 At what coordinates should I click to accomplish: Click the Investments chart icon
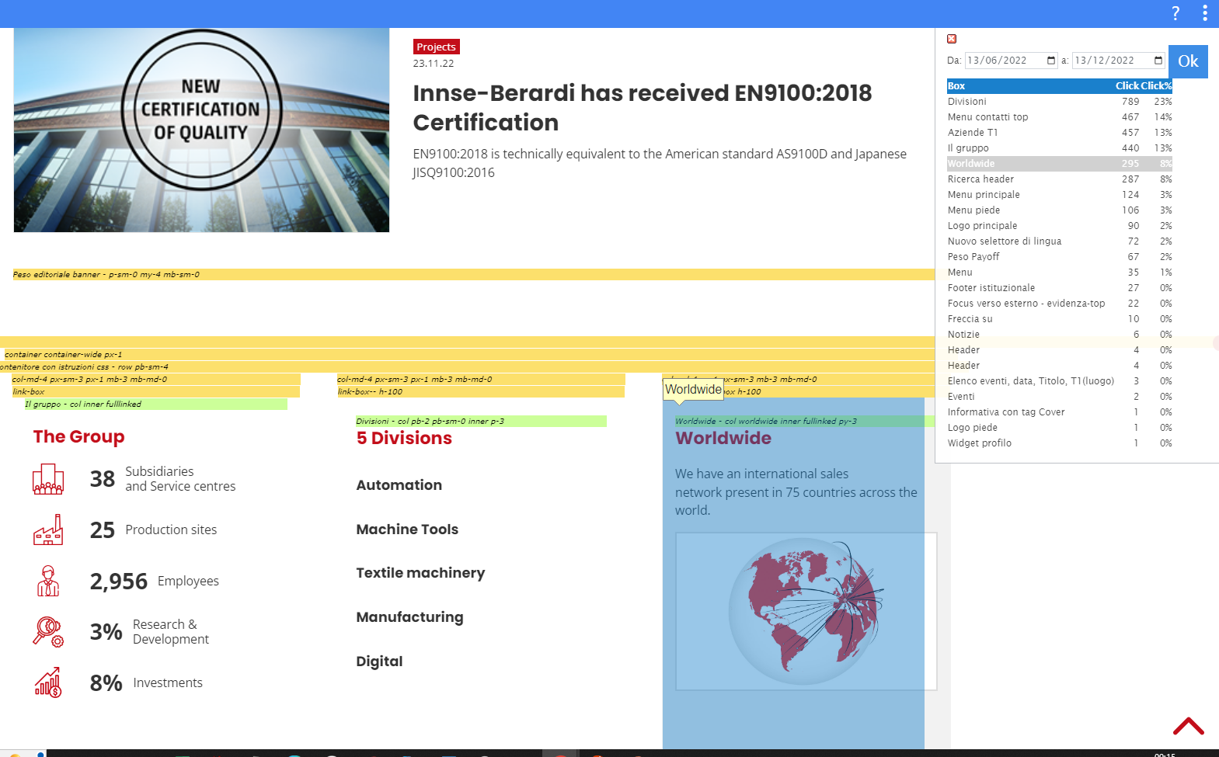point(48,682)
